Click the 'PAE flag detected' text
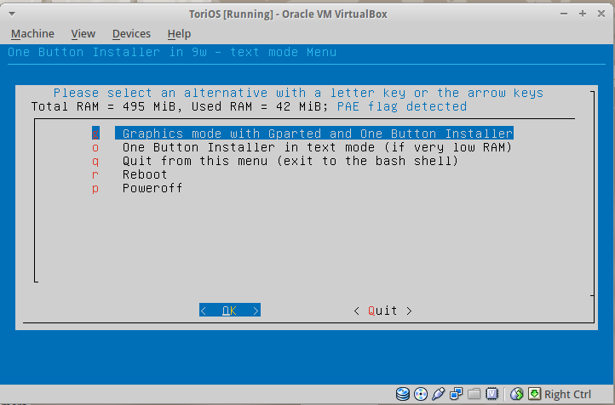 click(x=402, y=106)
